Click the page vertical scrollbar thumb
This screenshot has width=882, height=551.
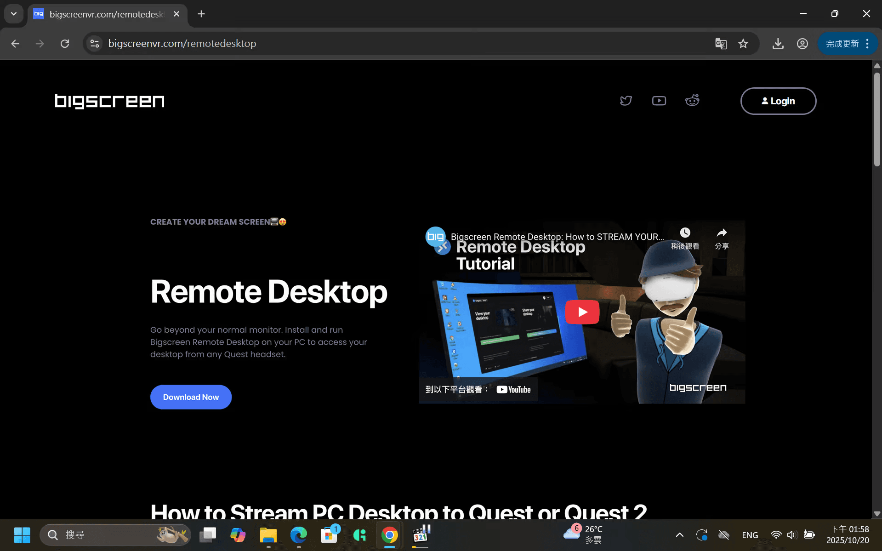click(877, 119)
